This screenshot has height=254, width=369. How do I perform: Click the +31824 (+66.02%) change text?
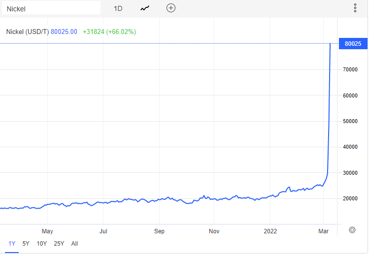pos(109,32)
